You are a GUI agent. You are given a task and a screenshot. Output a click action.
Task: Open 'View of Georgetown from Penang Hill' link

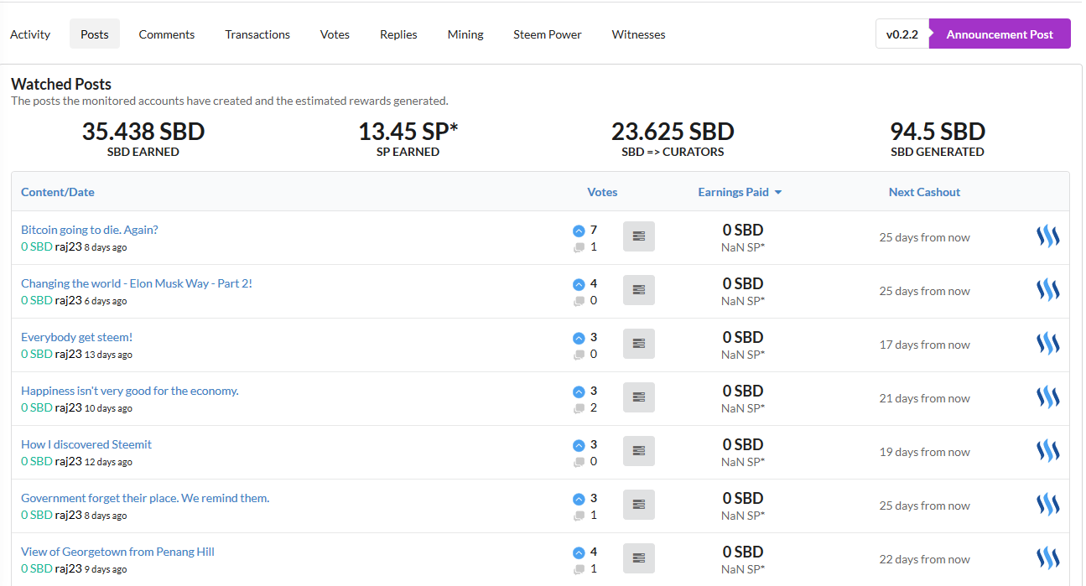117,552
